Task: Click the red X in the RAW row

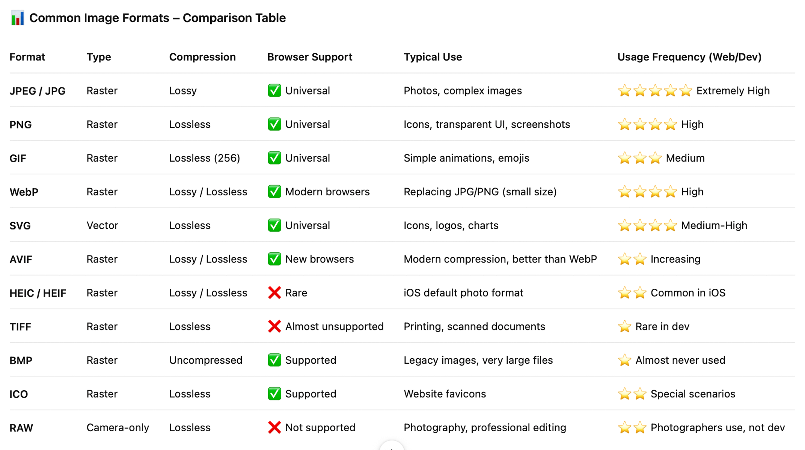Action: pos(274,427)
